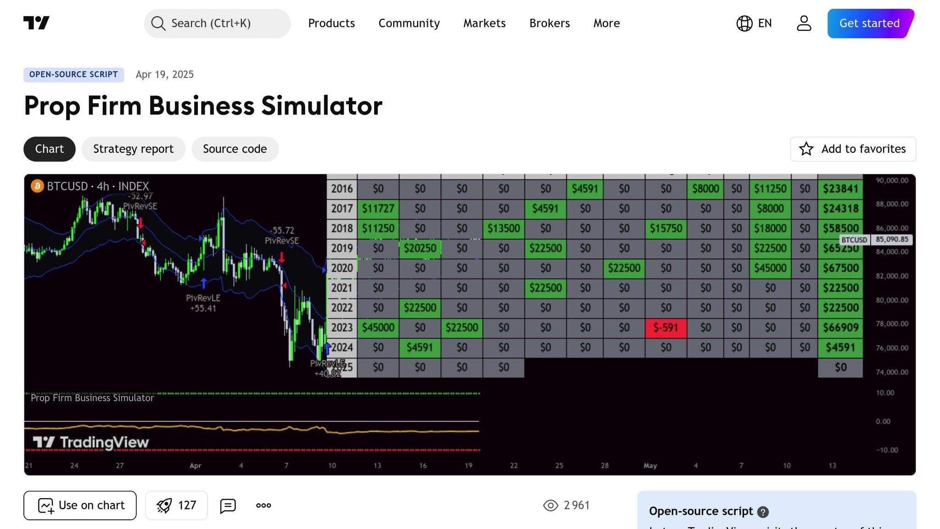Open comments via the speech bubble icon
The width and height of the screenshot is (940, 529).
click(x=228, y=505)
